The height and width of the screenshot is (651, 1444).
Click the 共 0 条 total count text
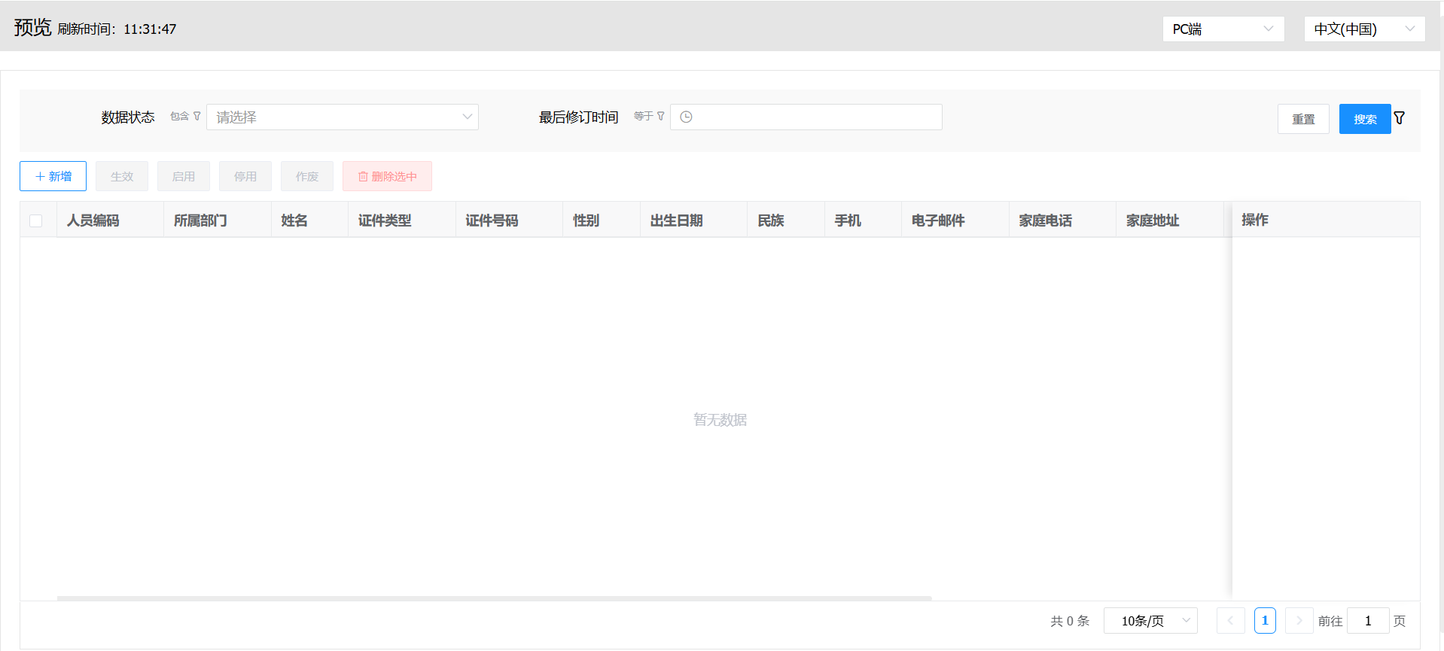click(x=1070, y=621)
